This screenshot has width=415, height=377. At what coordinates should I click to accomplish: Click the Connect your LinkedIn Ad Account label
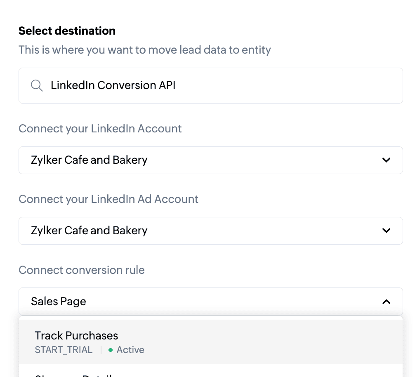pos(108,199)
